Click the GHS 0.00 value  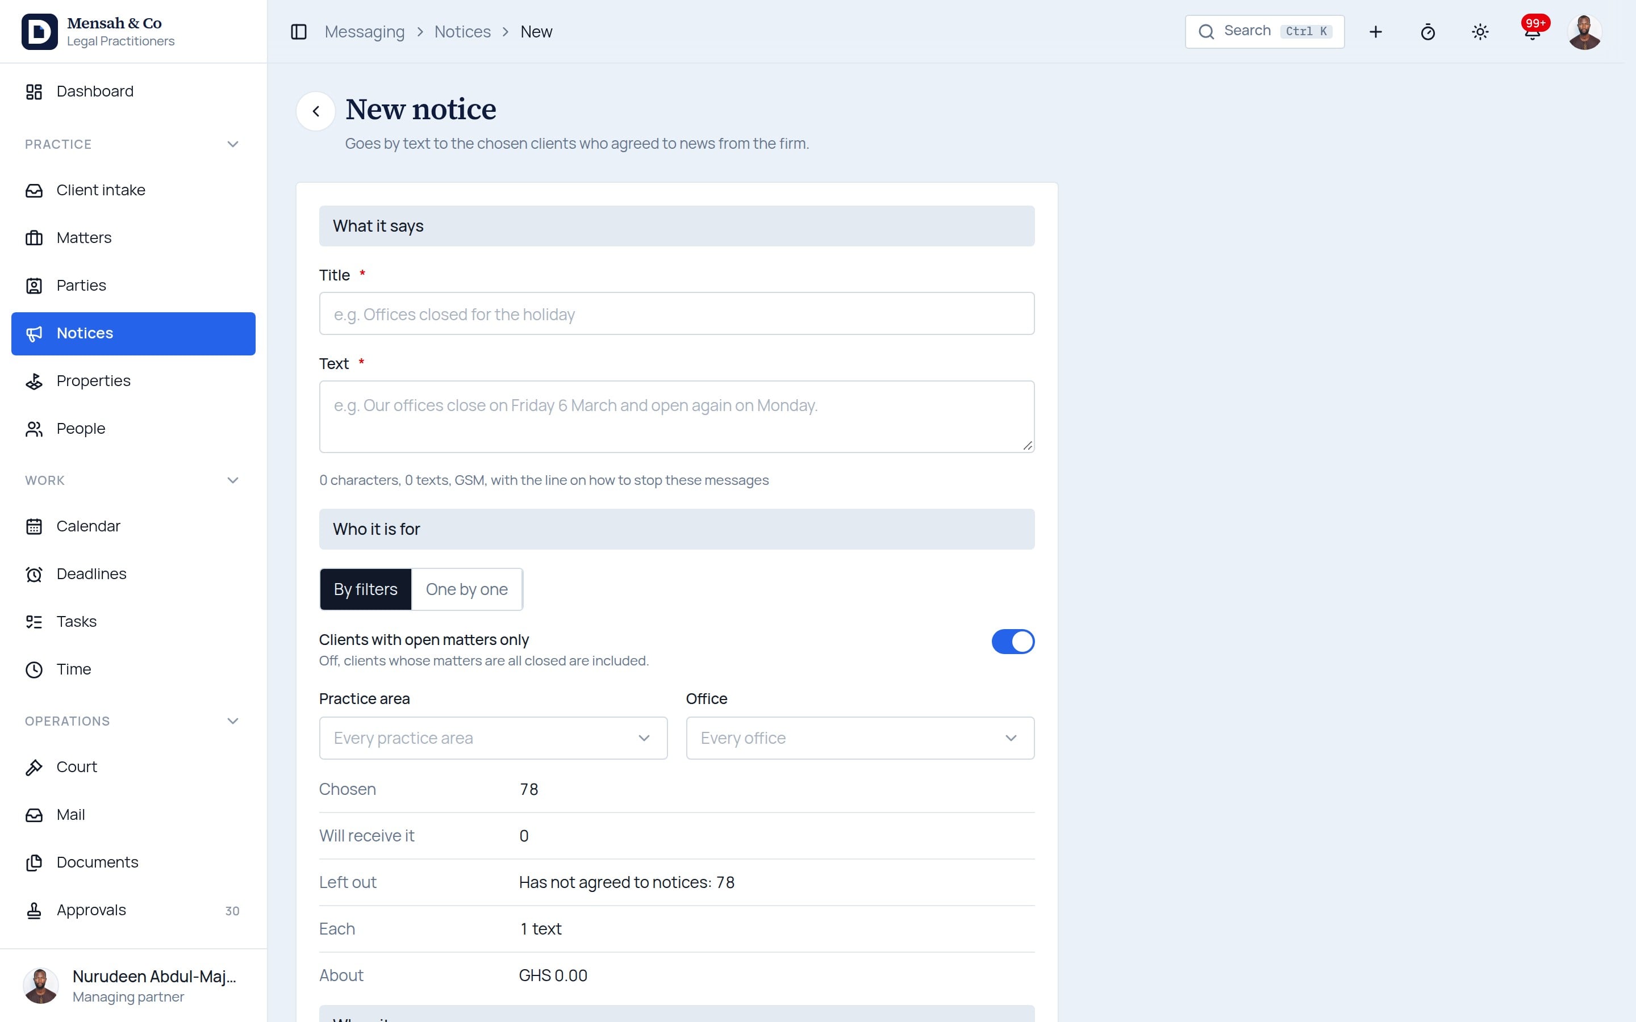tap(553, 975)
